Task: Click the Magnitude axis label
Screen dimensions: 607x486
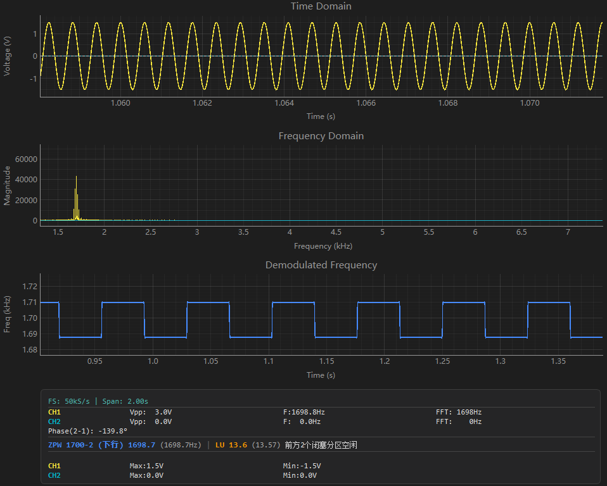Action: coord(7,185)
